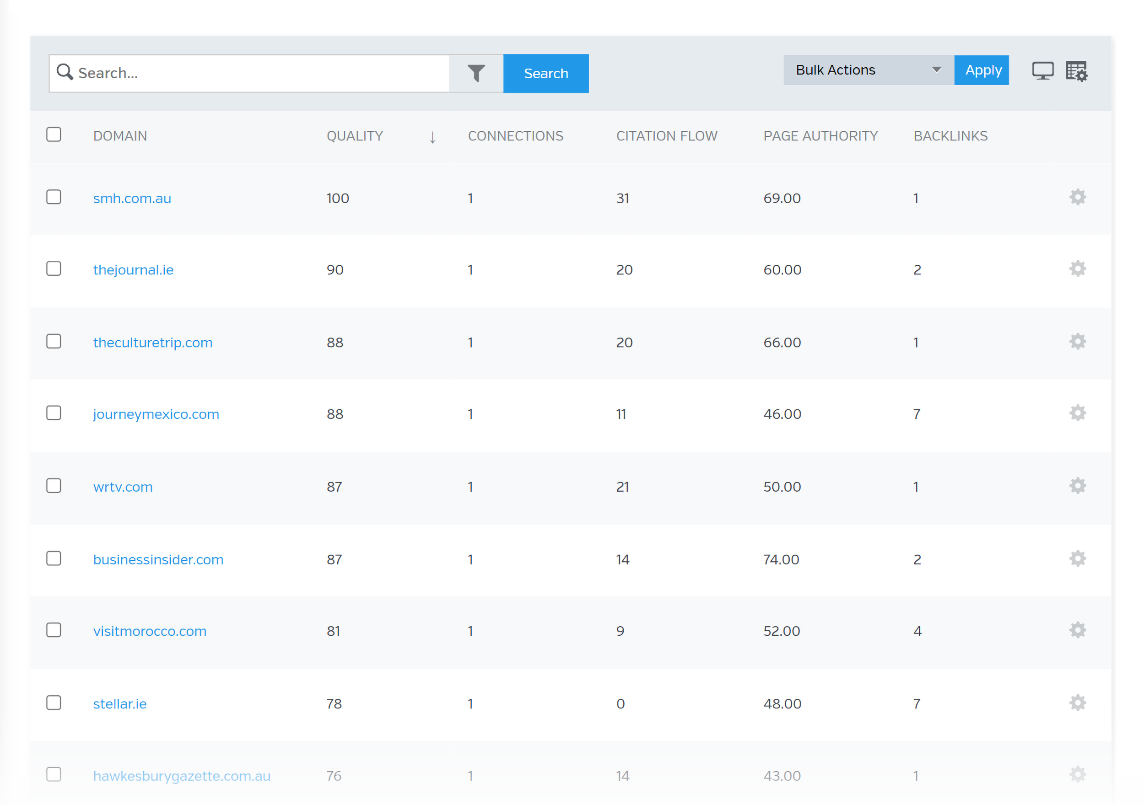Image resolution: width=1144 pixels, height=805 pixels.
Task: Click quality value 78 for stellar.ie
Action: click(x=335, y=704)
